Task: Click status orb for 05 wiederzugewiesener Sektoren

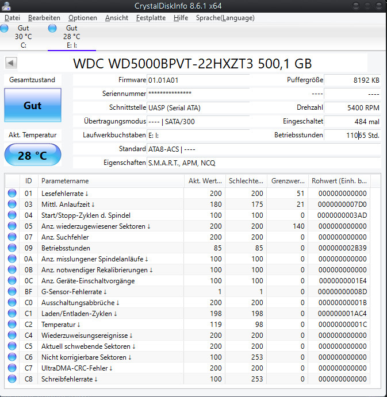Action: (x=12, y=226)
